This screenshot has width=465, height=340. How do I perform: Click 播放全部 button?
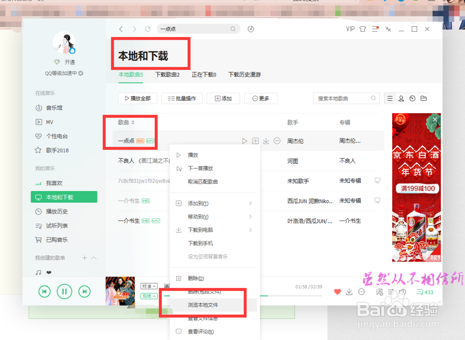coord(138,99)
